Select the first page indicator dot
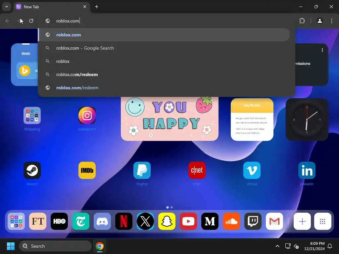Screen dimensions: 339x254 [167, 207]
